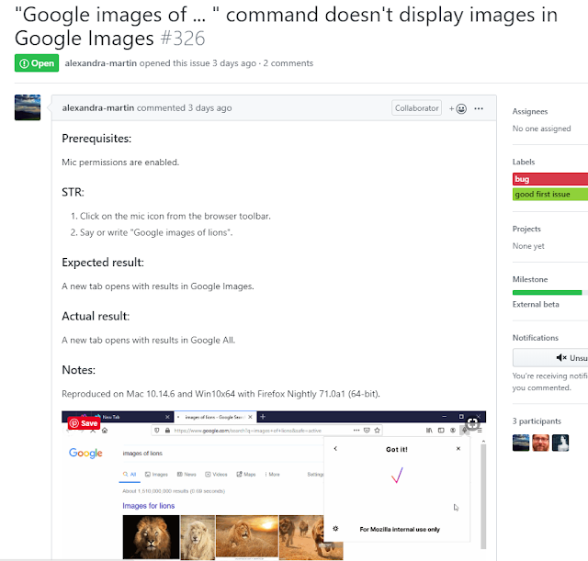Open the three-dot comment options menu
Screen dimensions: 588x561
coord(479,108)
